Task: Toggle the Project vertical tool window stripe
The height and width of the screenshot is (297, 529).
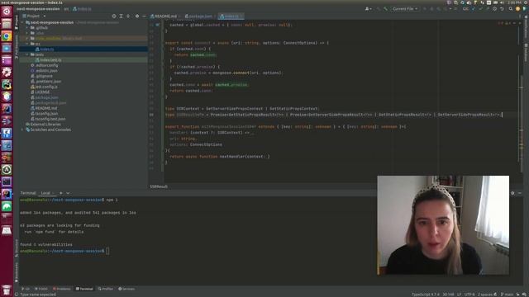Action: click(x=17, y=22)
